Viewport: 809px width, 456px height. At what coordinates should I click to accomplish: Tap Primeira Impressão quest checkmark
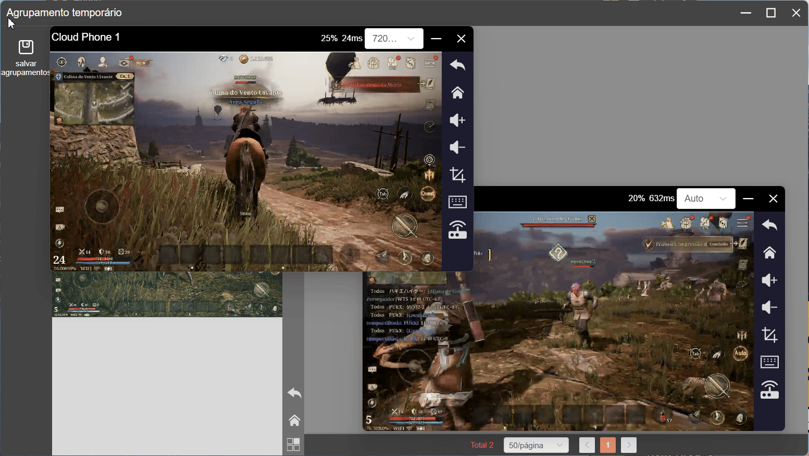coord(649,244)
